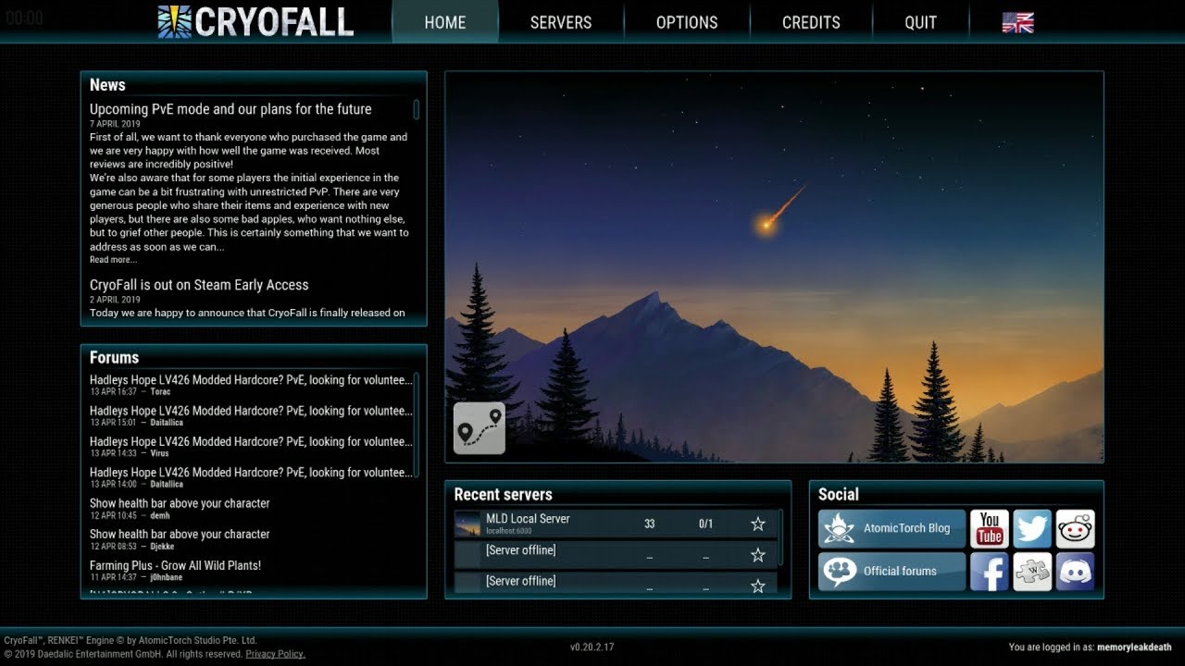Screen dimensions: 1185x666
Task: Open the Reddit social icon
Action: (x=1075, y=529)
